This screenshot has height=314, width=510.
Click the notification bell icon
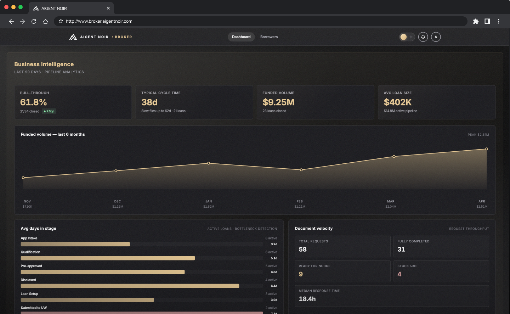pos(423,37)
